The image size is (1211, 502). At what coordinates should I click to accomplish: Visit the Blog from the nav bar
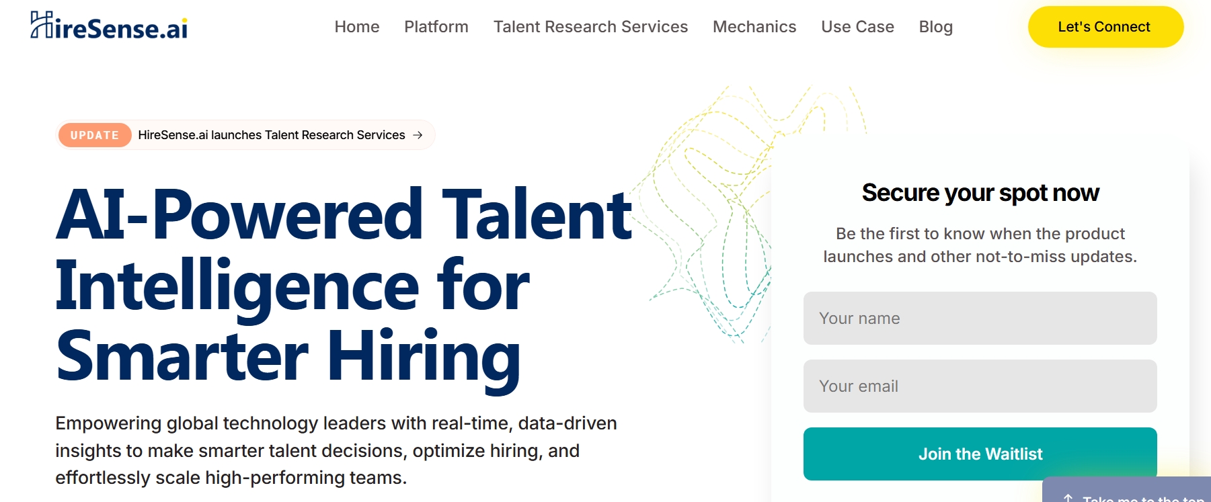tap(936, 27)
